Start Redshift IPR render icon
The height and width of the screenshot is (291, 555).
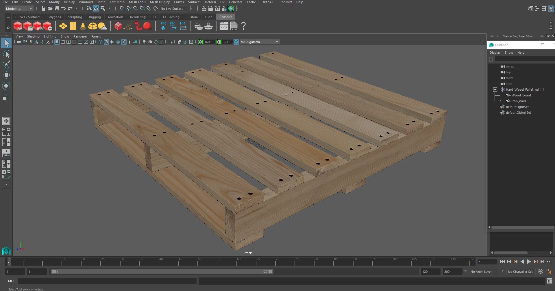pos(38,26)
